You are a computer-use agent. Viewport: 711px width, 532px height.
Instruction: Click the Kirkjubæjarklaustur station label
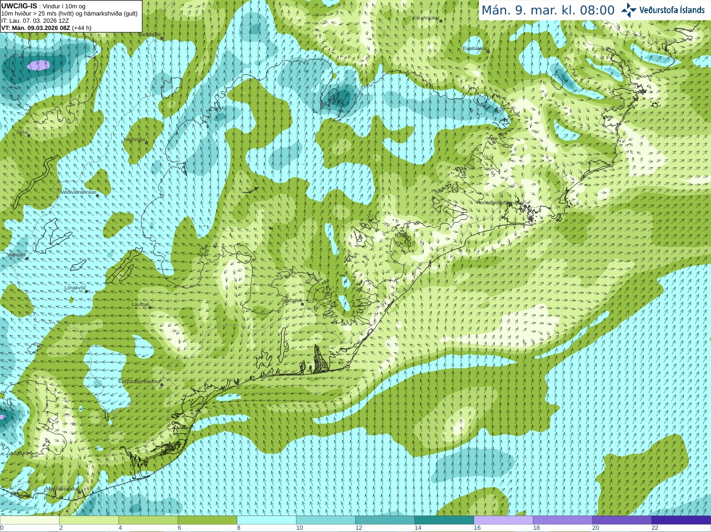(x=140, y=382)
